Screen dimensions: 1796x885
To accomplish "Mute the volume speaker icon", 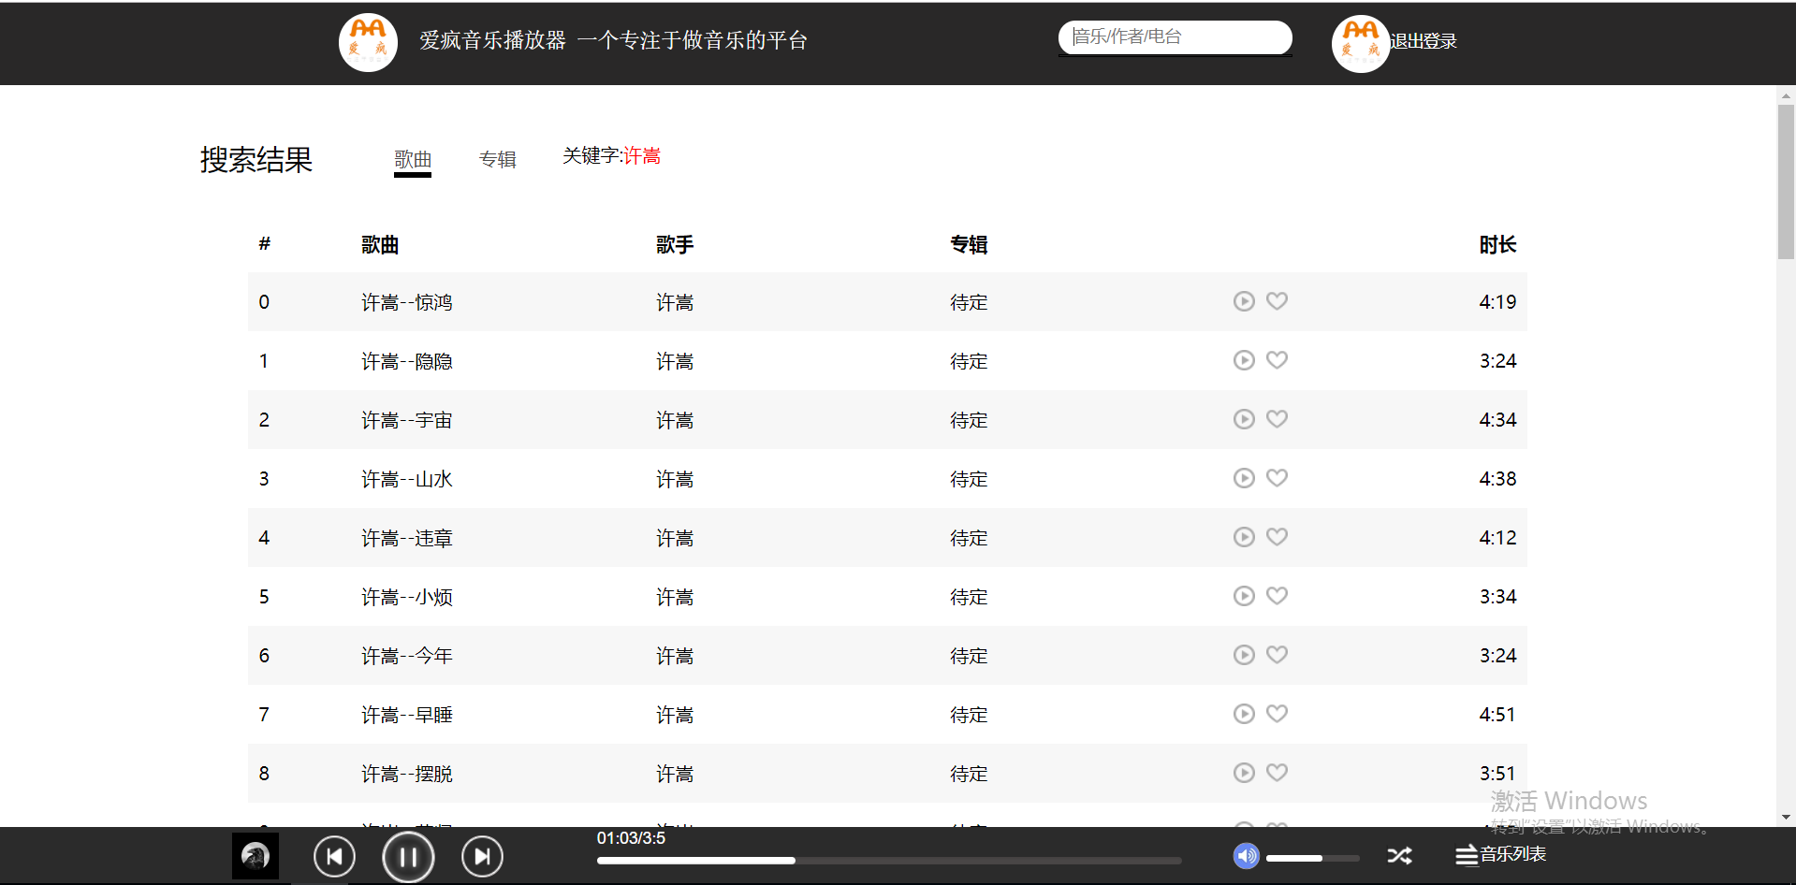I will point(1247,856).
